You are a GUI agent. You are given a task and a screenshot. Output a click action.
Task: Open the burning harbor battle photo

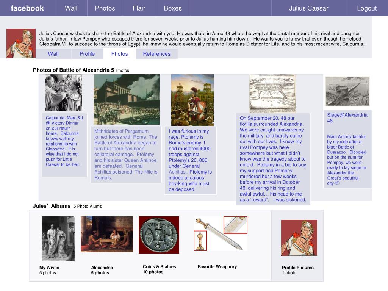click(x=127, y=100)
